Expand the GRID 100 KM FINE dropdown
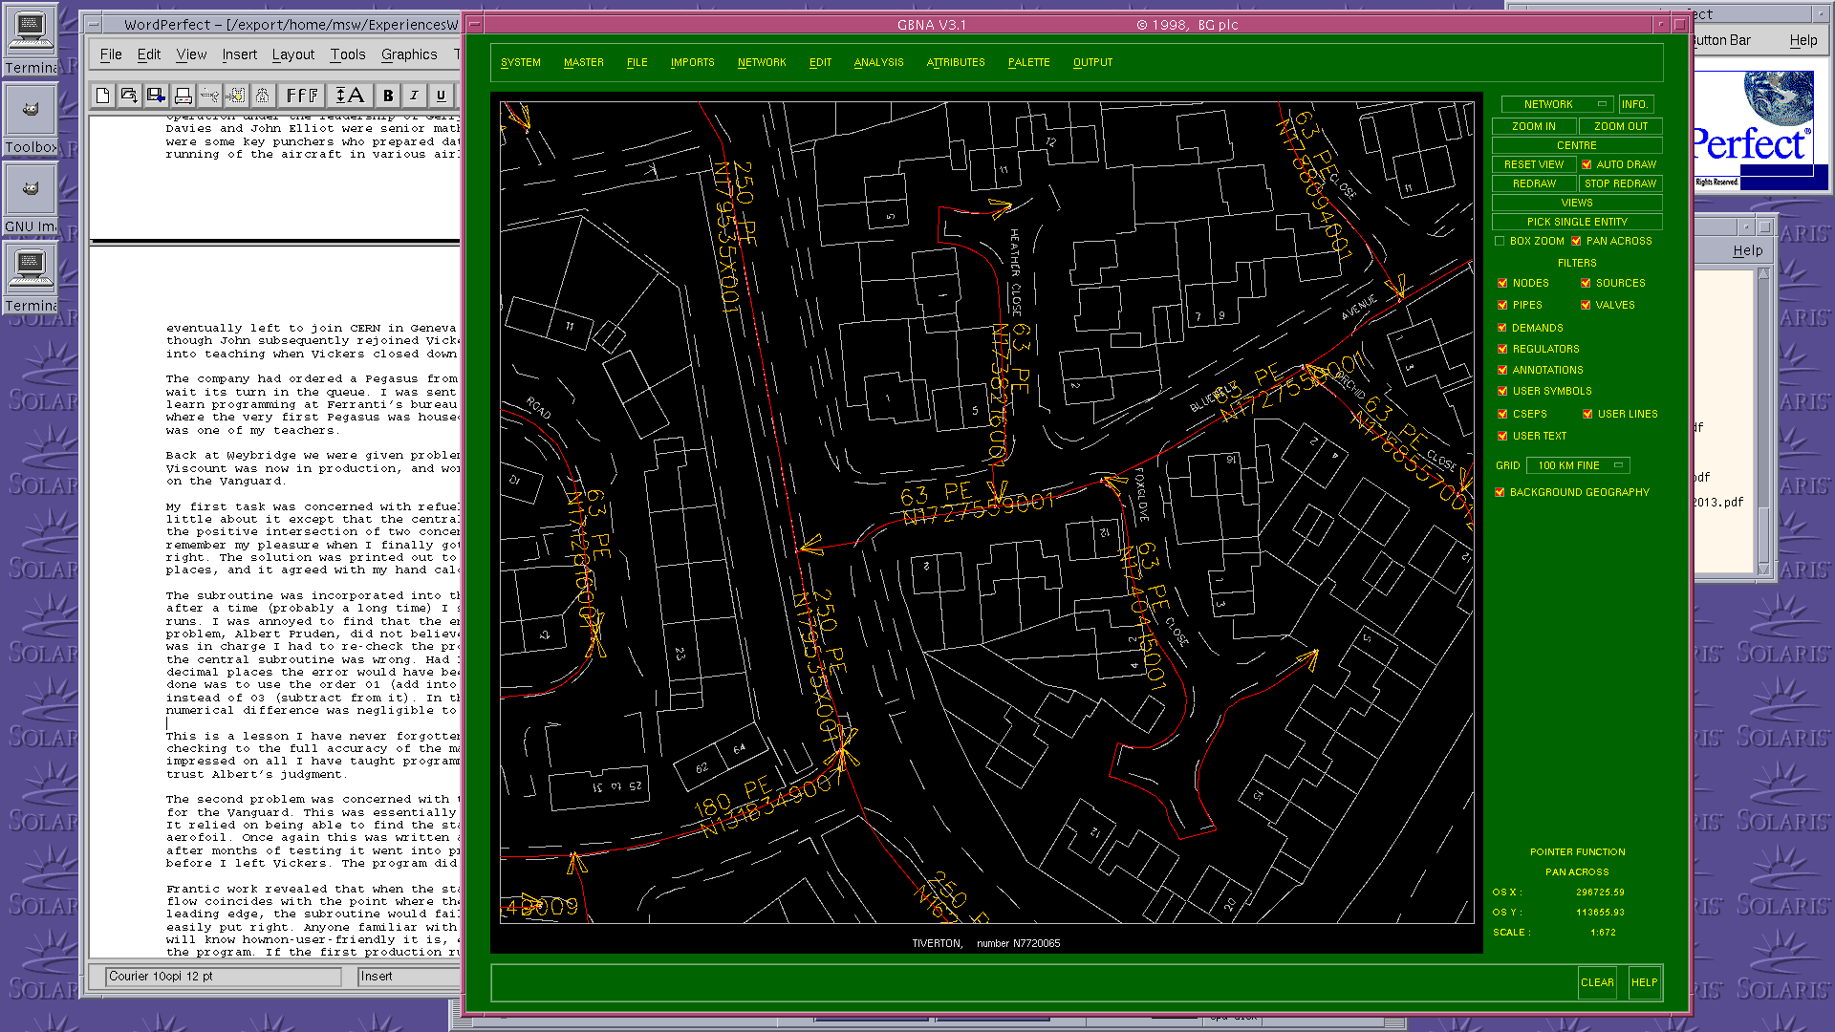This screenshot has width=1835, height=1032. click(x=1577, y=465)
